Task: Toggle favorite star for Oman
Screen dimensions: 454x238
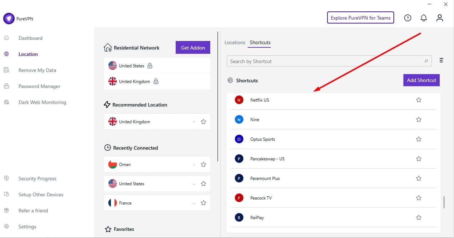Action: (x=203, y=165)
